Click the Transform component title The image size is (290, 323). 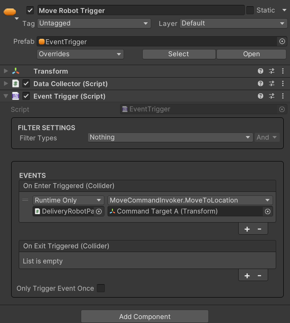[51, 71]
